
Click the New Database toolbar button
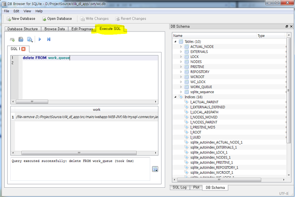tap(21, 19)
